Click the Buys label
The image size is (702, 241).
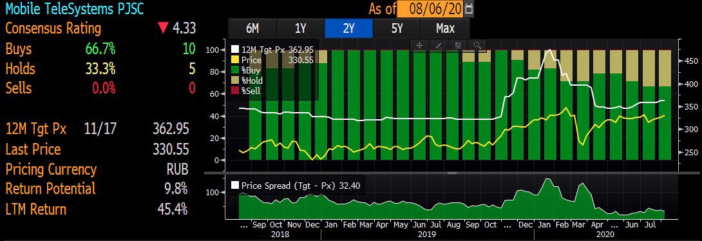click(x=19, y=48)
